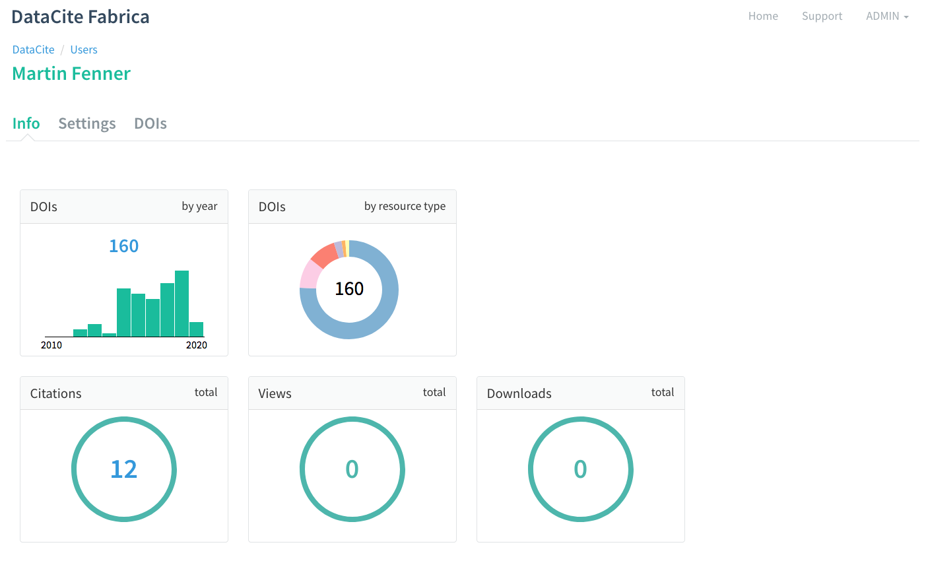926x561 pixels.
Task: Open the DataCite Fabrica home logo link
Action: [x=81, y=16]
